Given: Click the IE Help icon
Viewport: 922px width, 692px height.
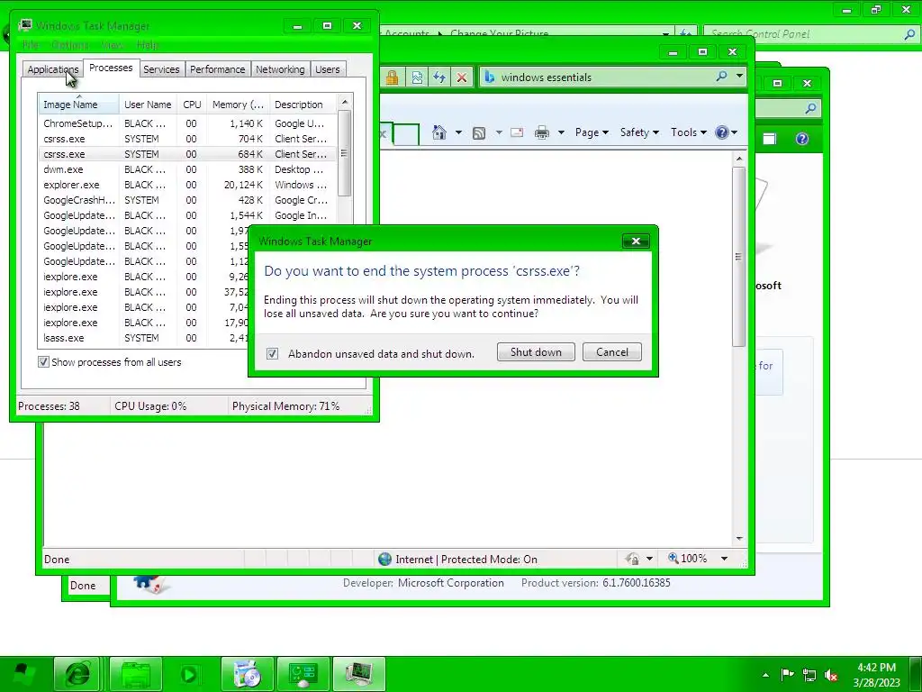Looking at the screenshot, I should pos(722,132).
